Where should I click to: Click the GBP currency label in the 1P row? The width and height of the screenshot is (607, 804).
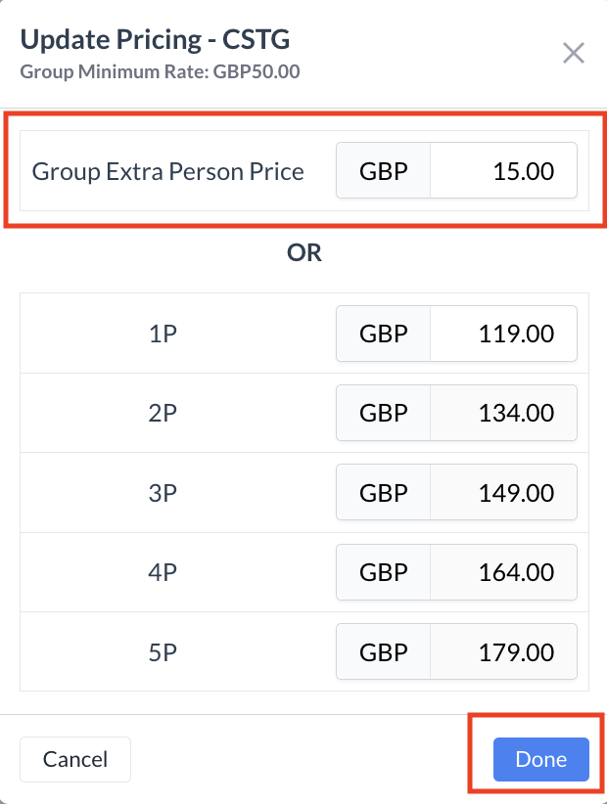[x=384, y=334]
